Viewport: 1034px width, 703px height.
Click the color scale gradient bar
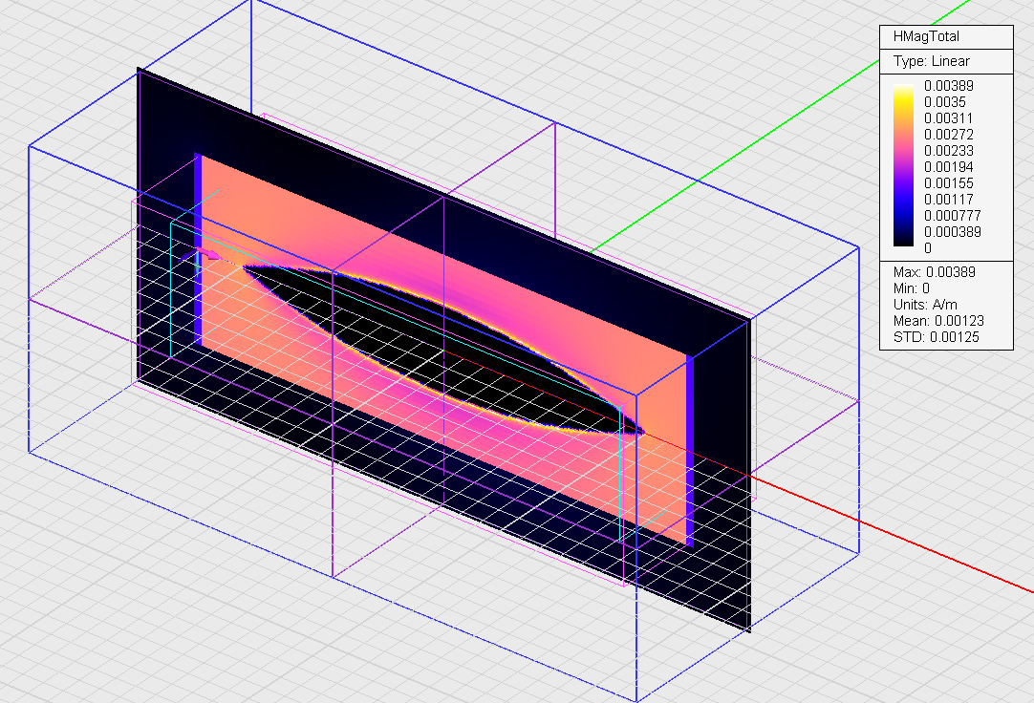pos(903,165)
